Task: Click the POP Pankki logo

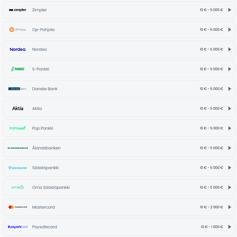Action: pyautogui.click(x=18, y=128)
